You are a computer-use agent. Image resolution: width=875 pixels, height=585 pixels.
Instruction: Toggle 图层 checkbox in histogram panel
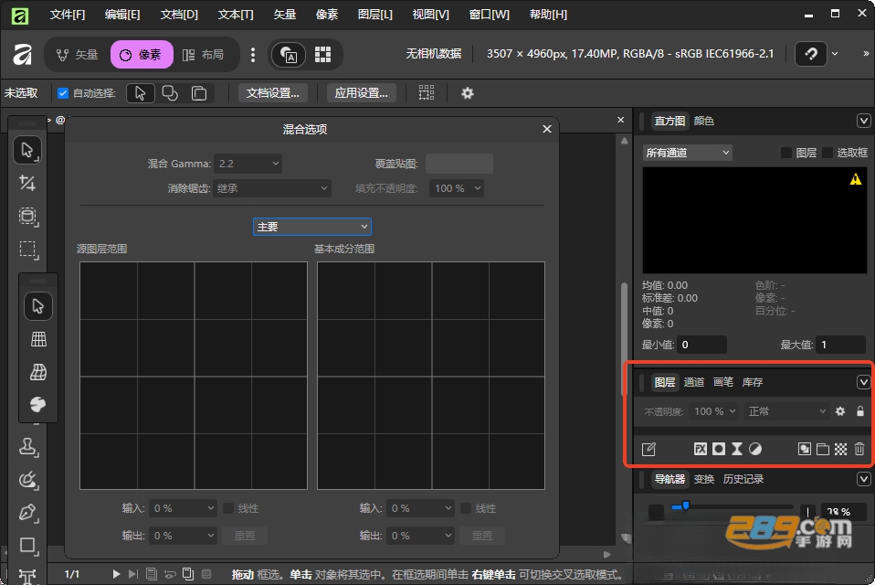(x=786, y=153)
